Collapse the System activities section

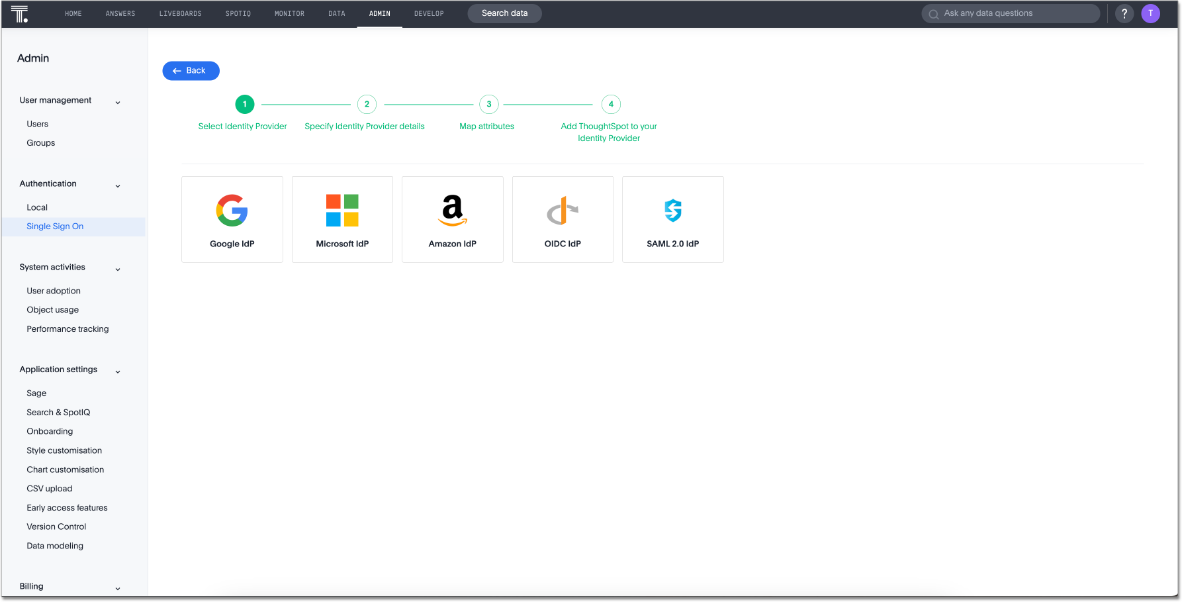click(x=118, y=269)
